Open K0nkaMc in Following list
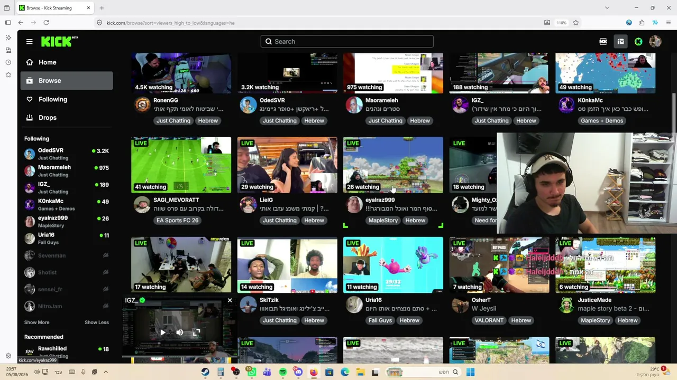677x380 pixels. coord(67,204)
